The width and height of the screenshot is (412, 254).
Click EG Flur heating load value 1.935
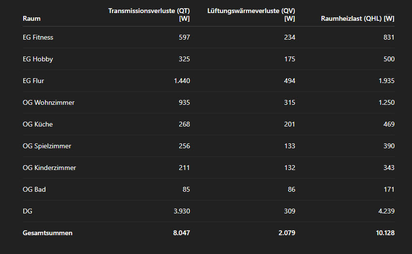386,81
